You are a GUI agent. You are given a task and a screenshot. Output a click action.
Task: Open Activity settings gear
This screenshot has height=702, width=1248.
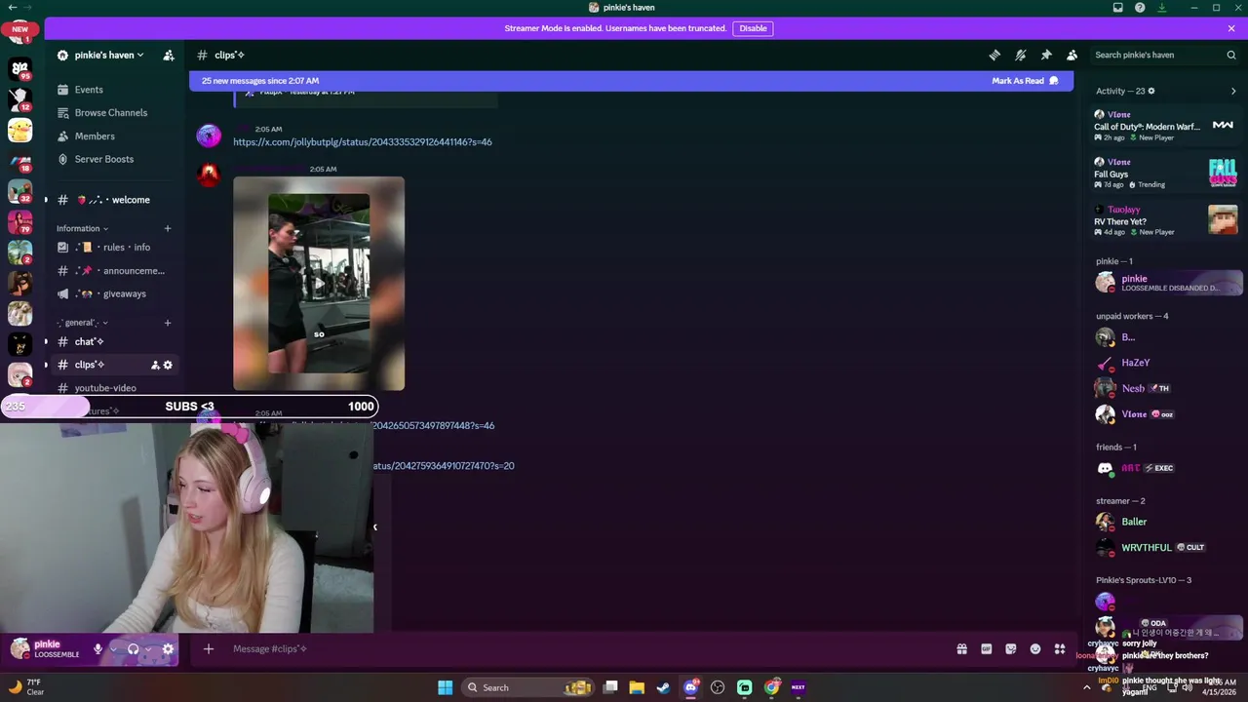(x=1151, y=92)
